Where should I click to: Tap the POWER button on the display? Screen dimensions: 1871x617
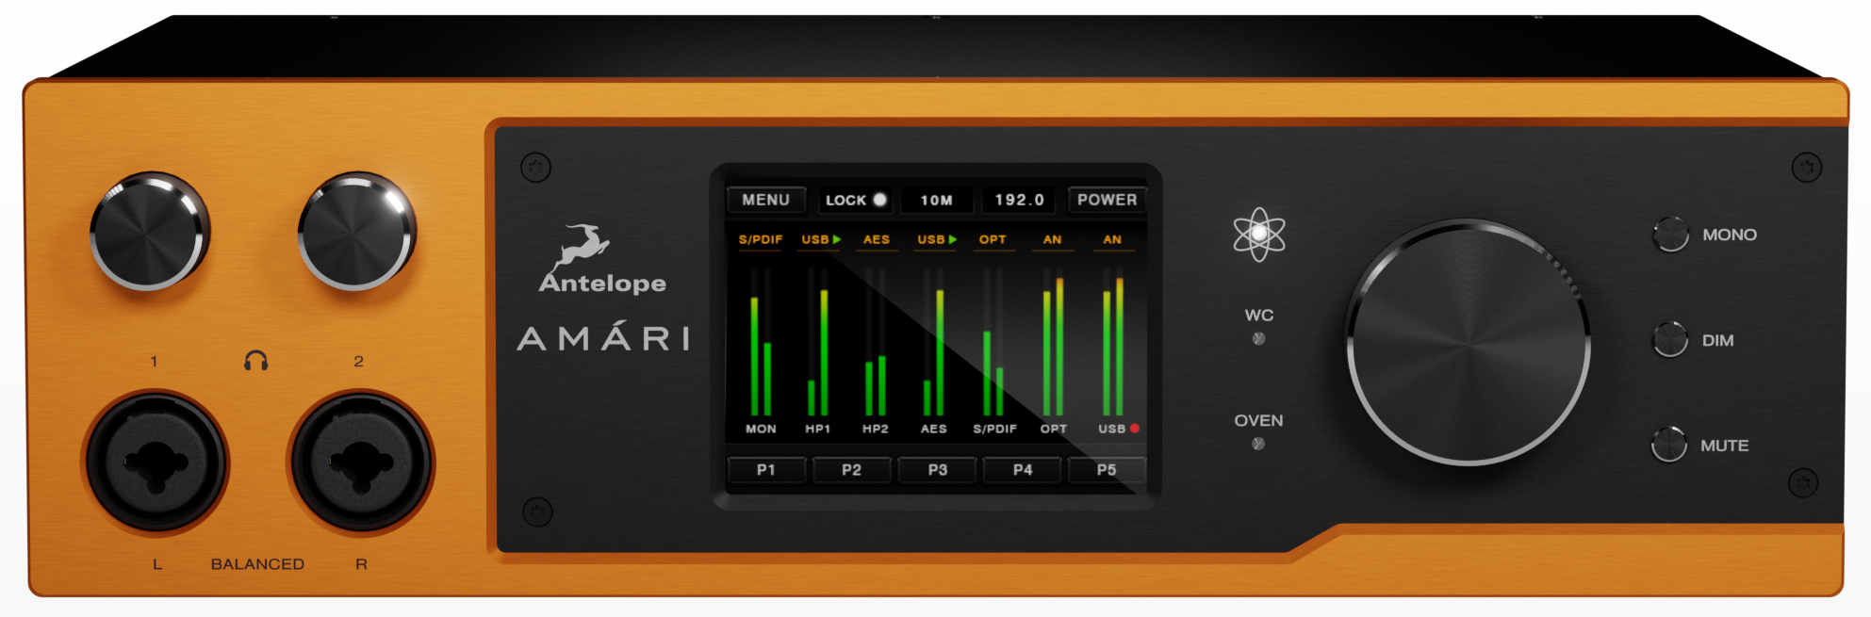pyautogui.click(x=1107, y=200)
